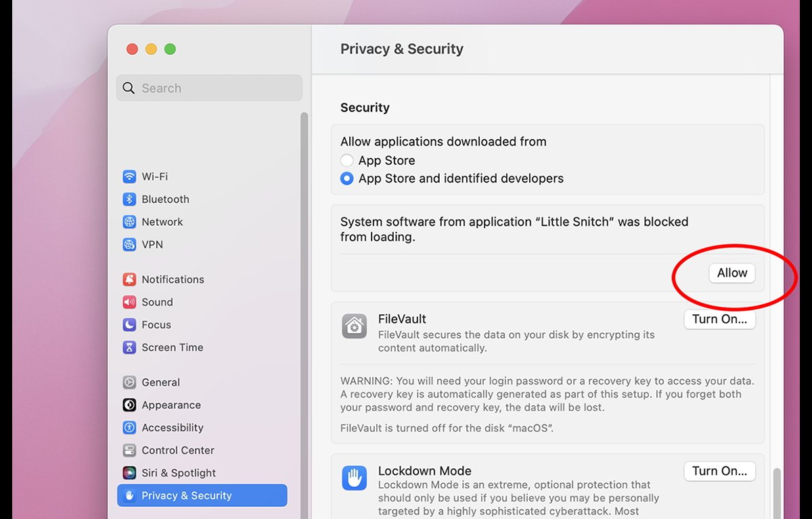Select the App Store only radio button
Image resolution: width=812 pixels, height=519 pixels.
[347, 161]
